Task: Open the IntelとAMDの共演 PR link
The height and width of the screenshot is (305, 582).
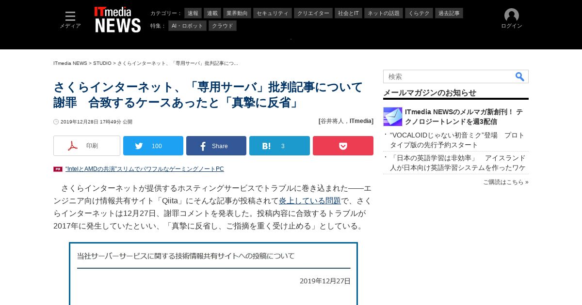Action: pyautogui.click(x=145, y=169)
